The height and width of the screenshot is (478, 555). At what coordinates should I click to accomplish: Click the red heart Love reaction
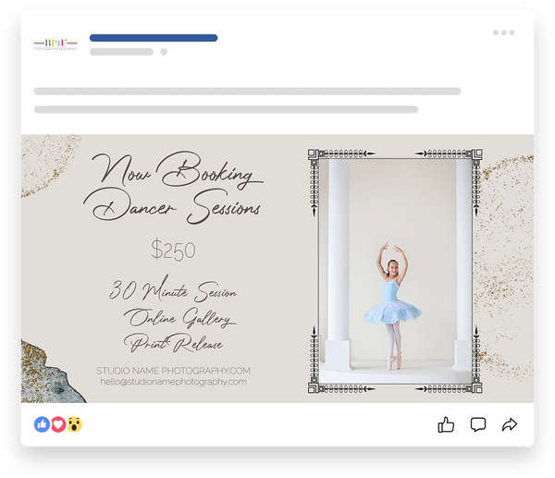(58, 424)
